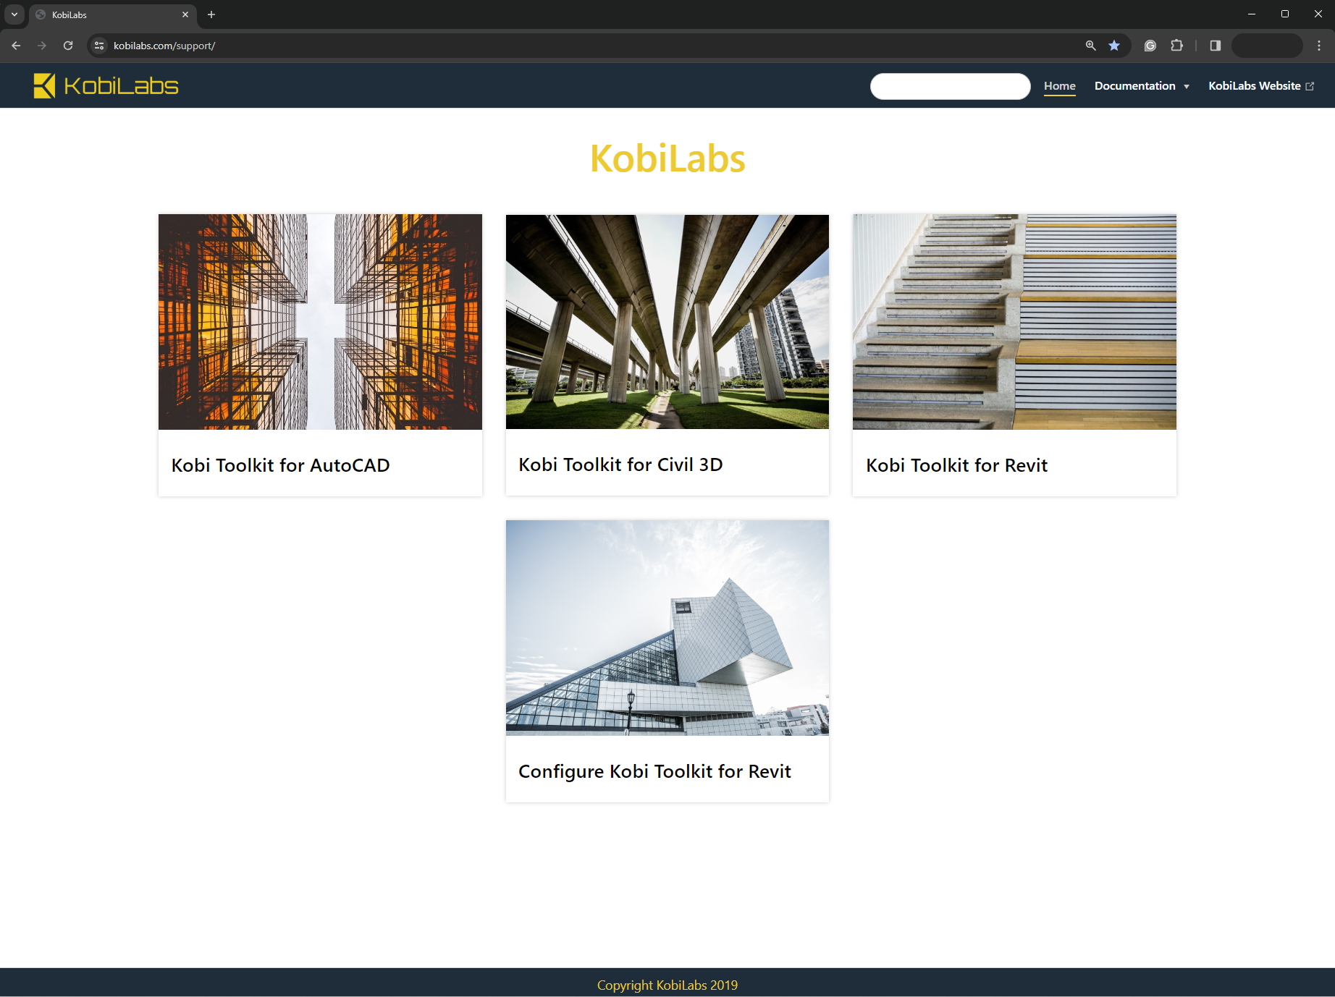Toggle the bookmark star for this page
The height and width of the screenshot is (997, 1335).
coord(1115,45)
